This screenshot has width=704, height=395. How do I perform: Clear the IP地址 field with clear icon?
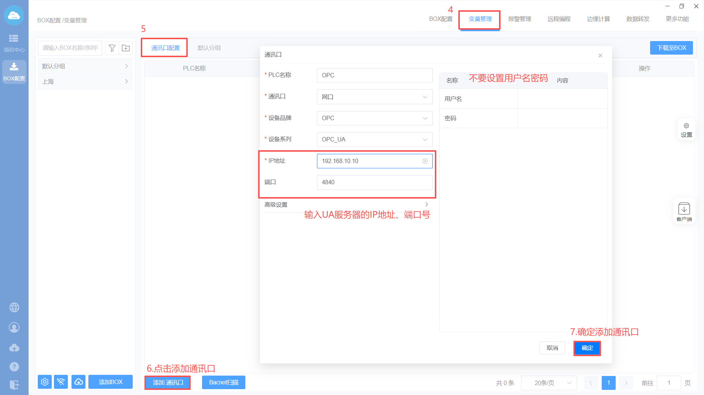pos(425,161)
